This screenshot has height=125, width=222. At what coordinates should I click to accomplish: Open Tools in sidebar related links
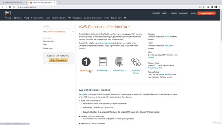click(x=45, y=44)
